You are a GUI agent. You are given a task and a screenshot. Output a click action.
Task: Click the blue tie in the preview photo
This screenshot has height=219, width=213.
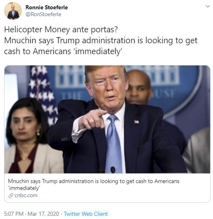[x=114, y=144]
